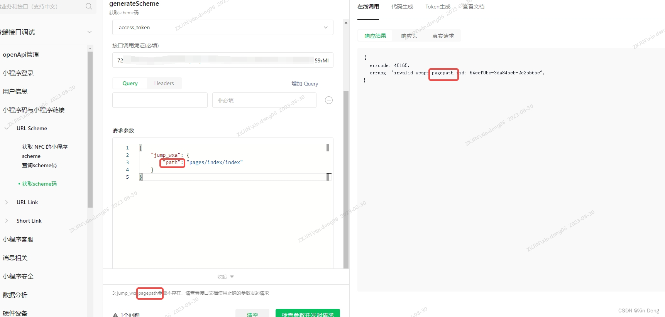Open openApi管理 in the sidebar
The height and width of the screenshot is (317, 665).
tap(21, 54)
